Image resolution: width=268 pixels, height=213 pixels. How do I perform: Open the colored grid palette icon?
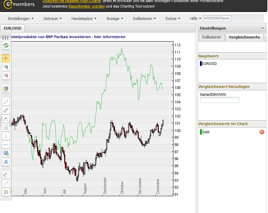(5, 192)
